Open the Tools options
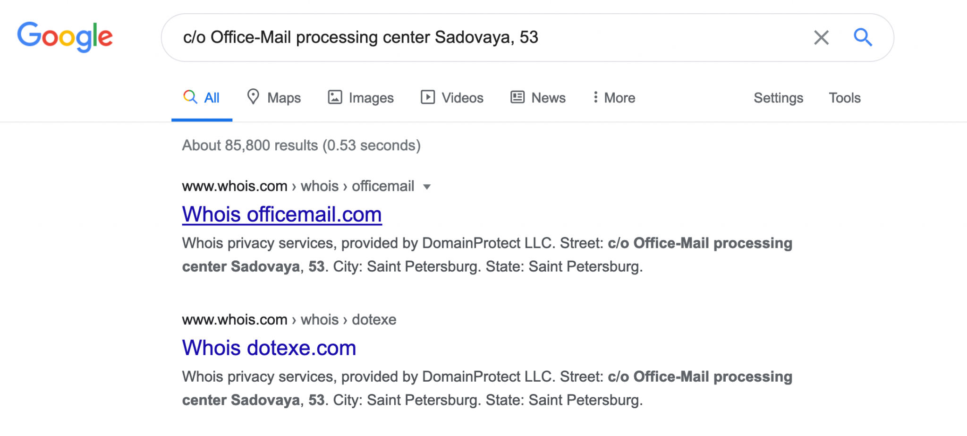Screen dimensions: 967x436 pyautogui.click(x=845, y=98)
